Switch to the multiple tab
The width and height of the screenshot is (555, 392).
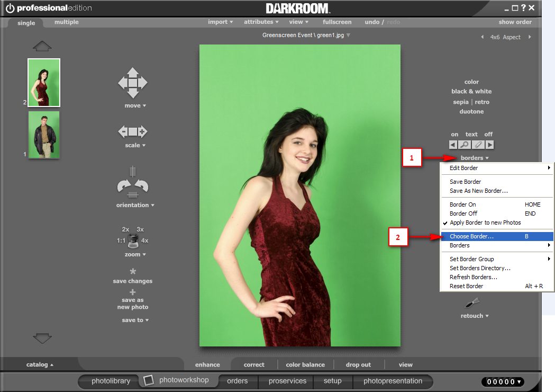click(67, 22)
